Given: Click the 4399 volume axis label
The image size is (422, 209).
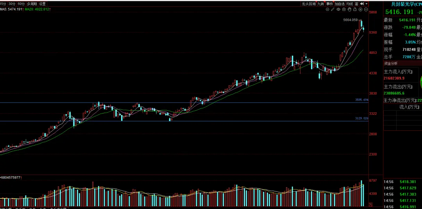Looking at the screenshot, I should pos(373,194).
